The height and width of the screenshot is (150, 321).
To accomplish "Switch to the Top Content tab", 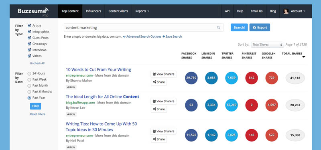I will pos(70,11).
